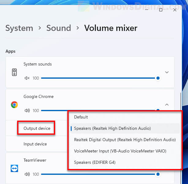188x184 pixels.
Task: Navigate to Sound breadcrumb
Action: (x=58, y=28)
